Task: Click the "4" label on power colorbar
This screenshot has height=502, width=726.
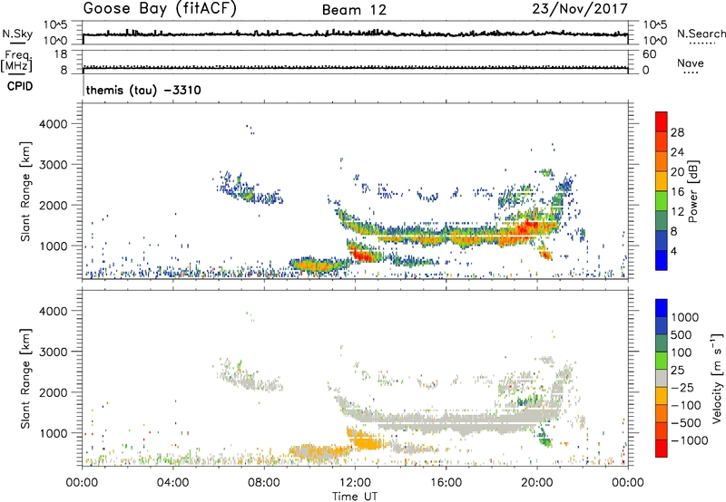Action: (673, 251)
